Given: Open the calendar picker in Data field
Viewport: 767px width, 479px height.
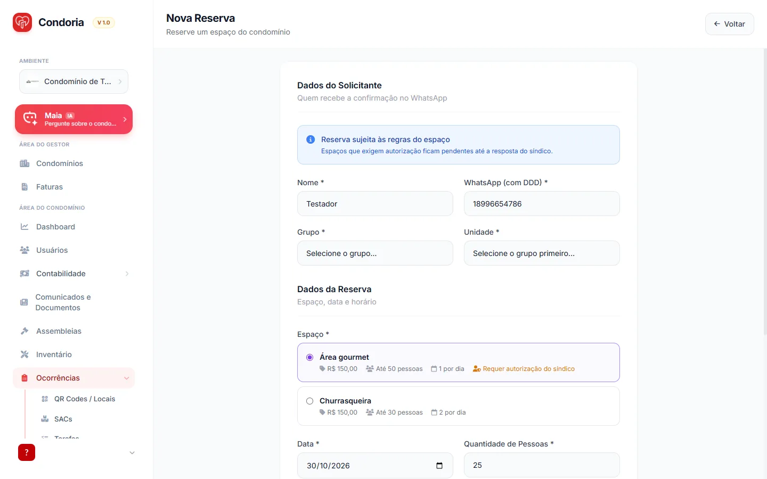Looking at the screenshot, I should 439,466.
